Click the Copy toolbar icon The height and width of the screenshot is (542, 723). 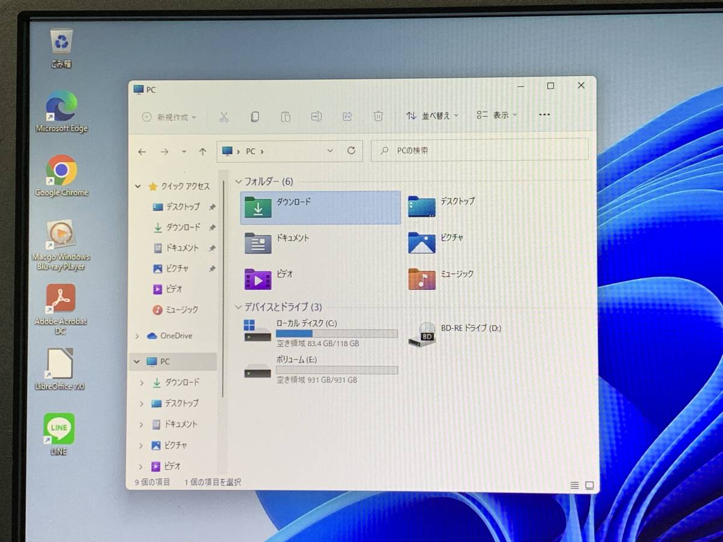click(x=255, y=117)
